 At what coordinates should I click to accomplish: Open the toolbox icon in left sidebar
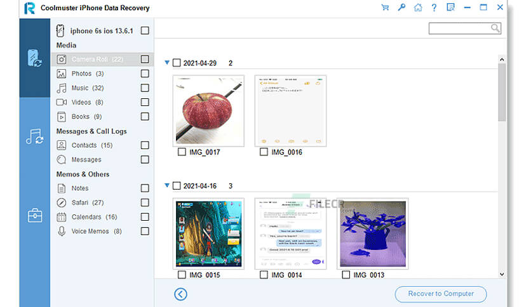coord(35,216)
